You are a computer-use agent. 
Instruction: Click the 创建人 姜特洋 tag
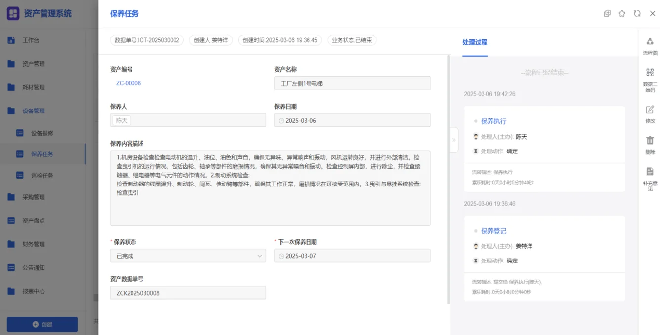(211, 40)
